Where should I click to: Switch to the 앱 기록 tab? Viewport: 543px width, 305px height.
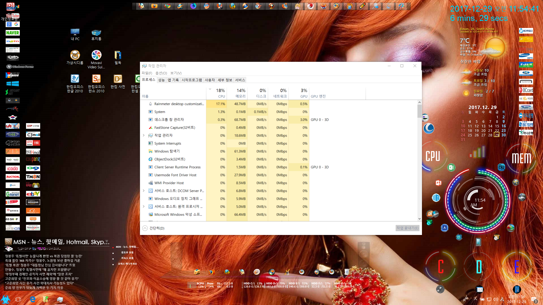[173, 80]
